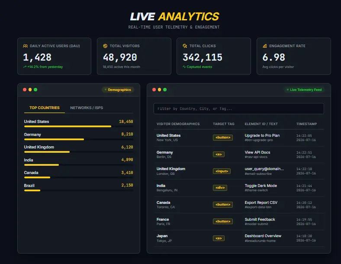Click the Canada progress bar
341x264 pixels.
[79, 177]
